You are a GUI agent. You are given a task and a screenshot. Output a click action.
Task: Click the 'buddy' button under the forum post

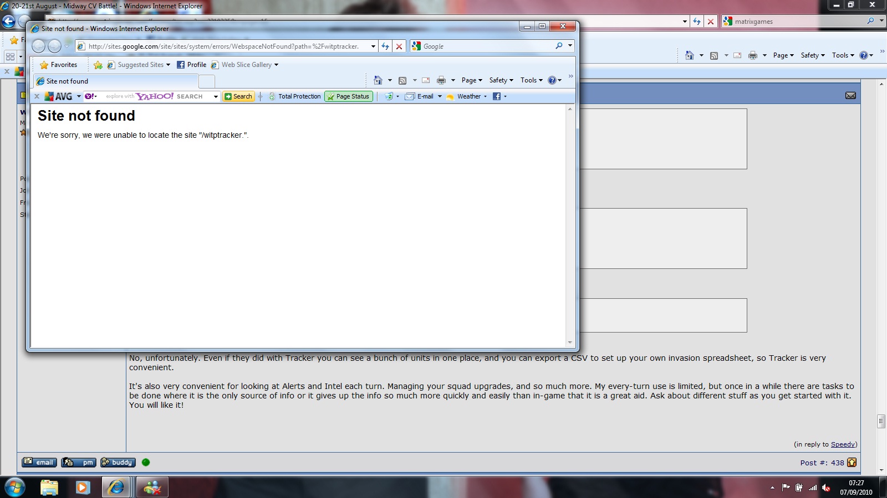tap(118, 462)
